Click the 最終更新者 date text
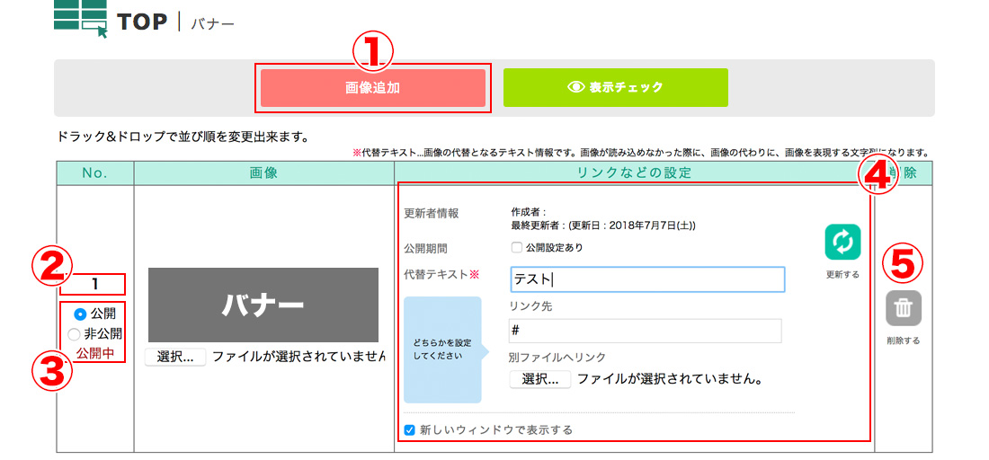Viewport: 989px width, 460px height. (x=603, y=225)
